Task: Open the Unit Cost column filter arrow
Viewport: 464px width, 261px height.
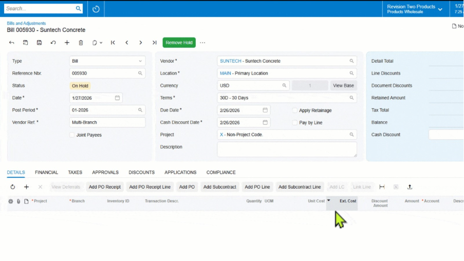Action: (328, 201)
